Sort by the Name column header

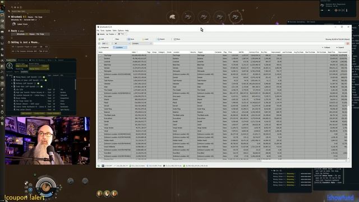tap(114, 52)
